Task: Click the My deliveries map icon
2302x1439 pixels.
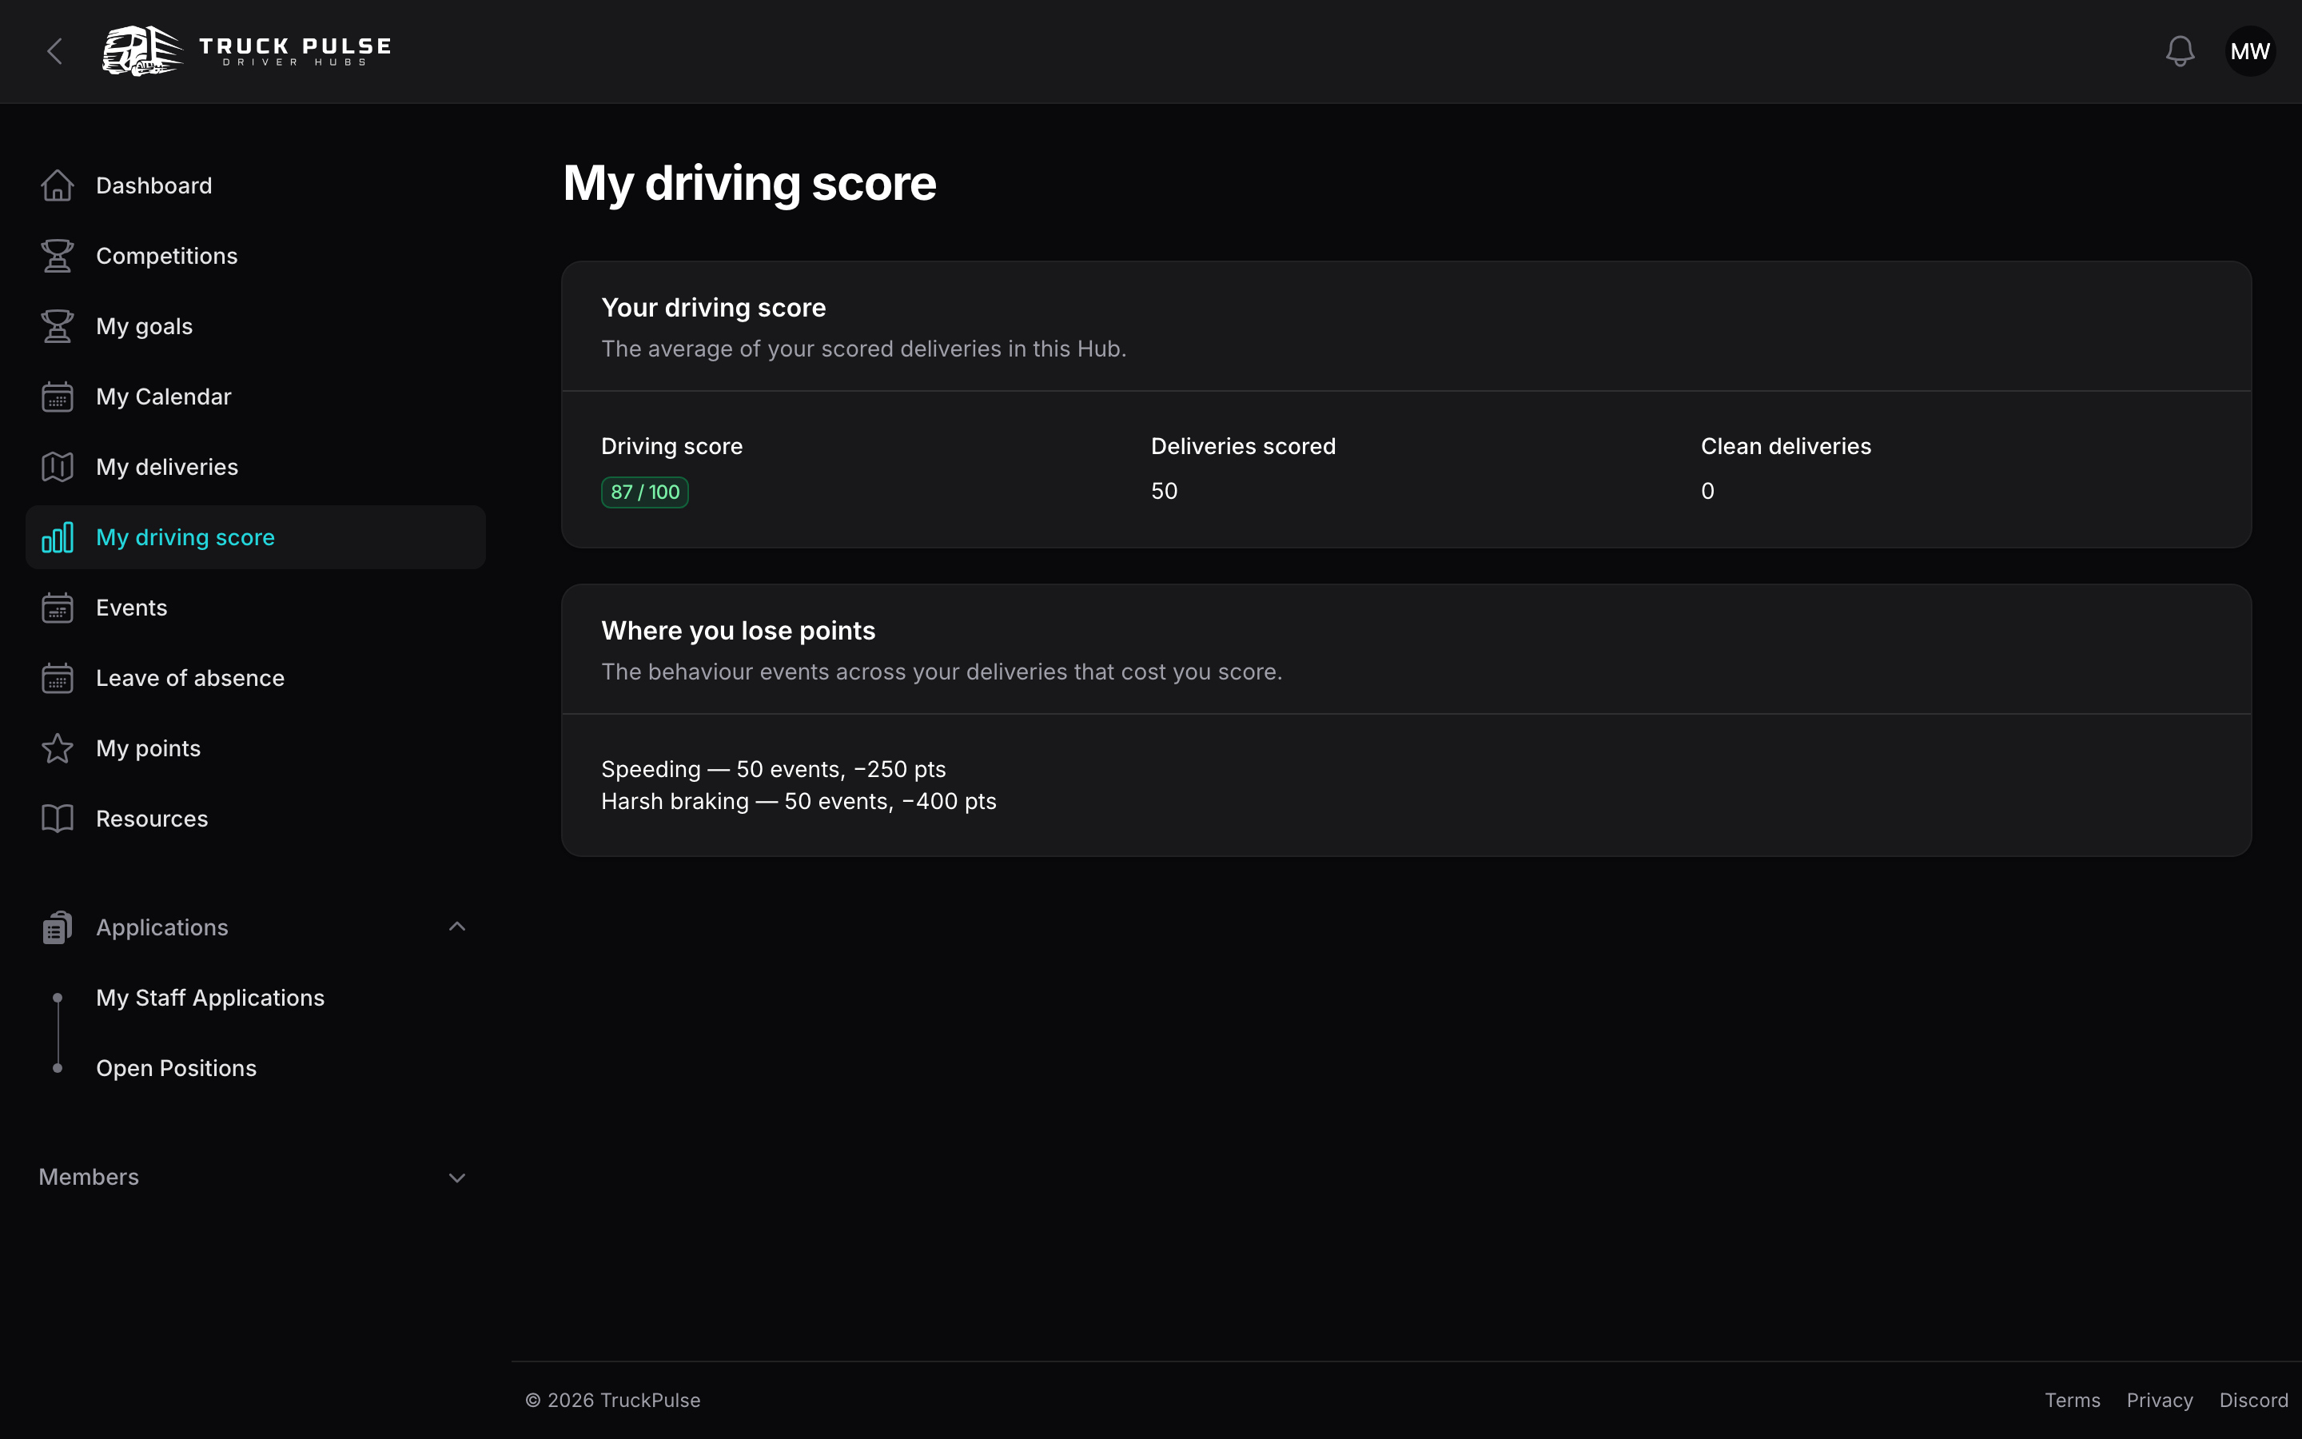Action: pyautogui.click(x=57, y=468)
